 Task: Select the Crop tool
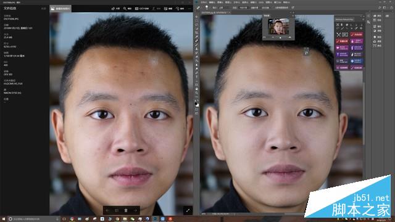pyautogui.click(x=197, y=33)
